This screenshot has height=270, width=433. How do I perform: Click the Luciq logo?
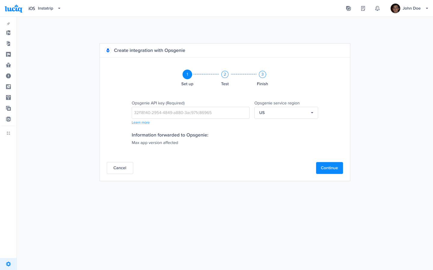tap(14, 8)
